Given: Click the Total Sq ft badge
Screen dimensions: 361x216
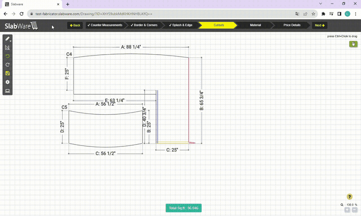Looking at the screenshot, I should pyautogui.click(x=184, y=208).
